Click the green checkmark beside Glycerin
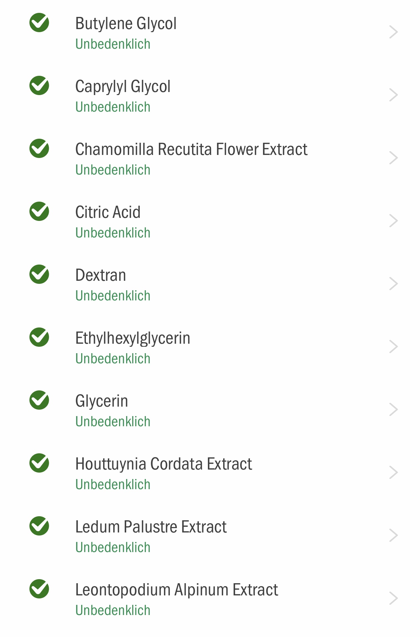This screenshot has height=637, width=420. pyautogui.click(x=39, y=400)
